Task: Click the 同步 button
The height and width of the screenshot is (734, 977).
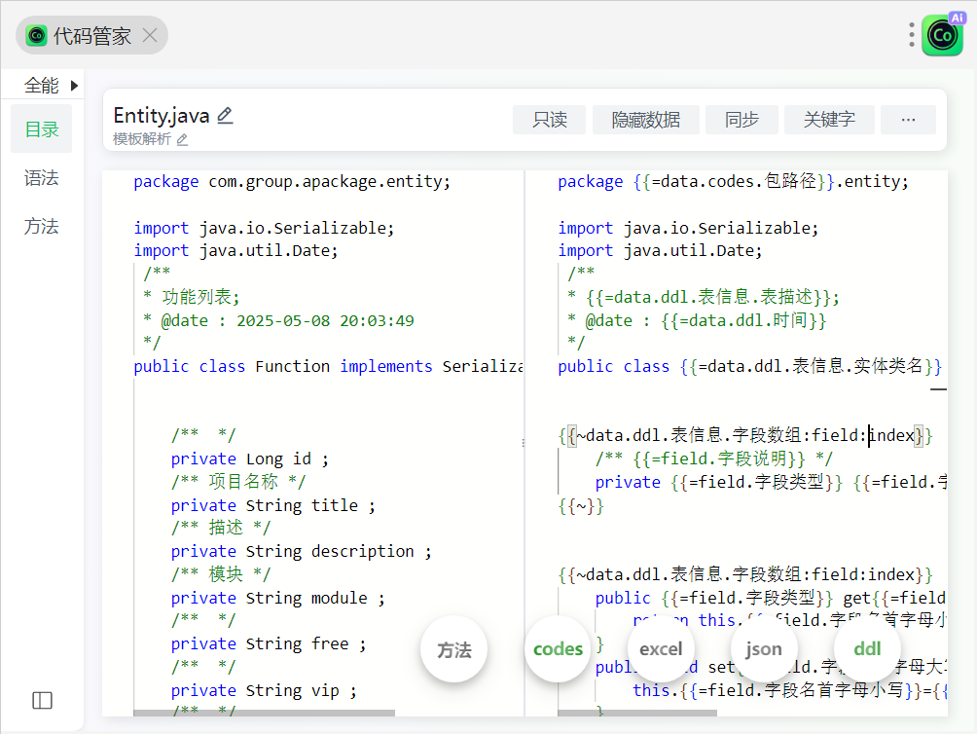Action: [x=742, y=120]
